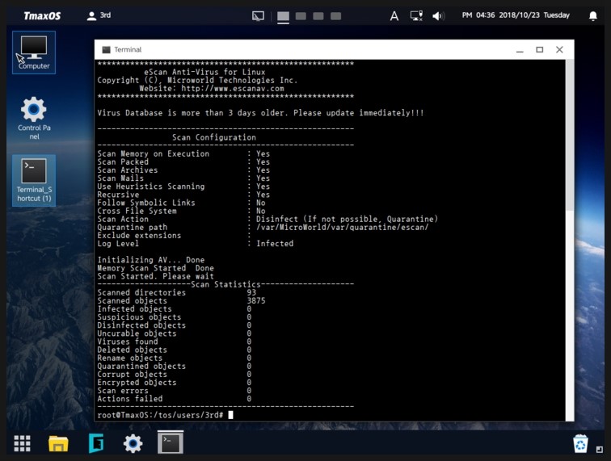Switch to the fourth workspace
This screenshot has width=611, height=461.
[x=336, y=16]
